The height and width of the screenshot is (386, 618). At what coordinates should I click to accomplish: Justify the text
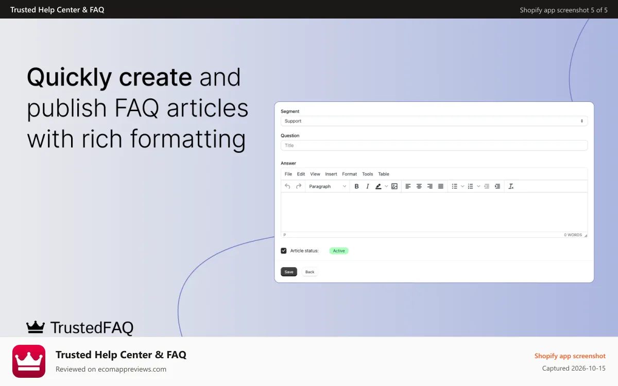point(441,186)
